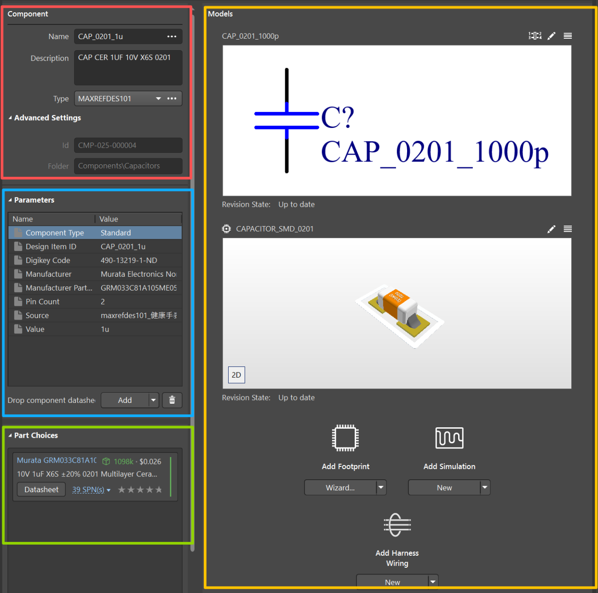This screenshot has width=598, height=593.
Task: Open the Type MAXREFDES101 dropdown
Action: pos(158,99)
